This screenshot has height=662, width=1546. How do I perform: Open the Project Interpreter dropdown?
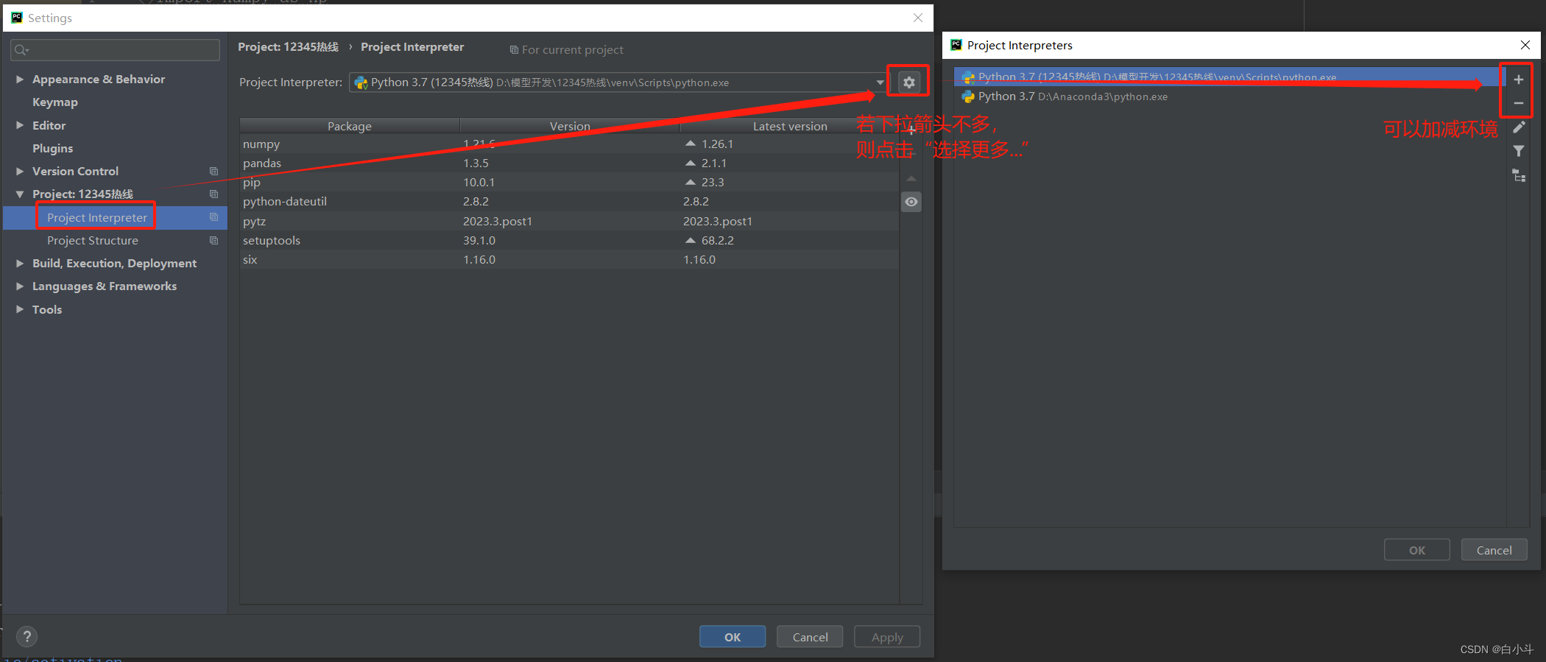coord(880,82)
